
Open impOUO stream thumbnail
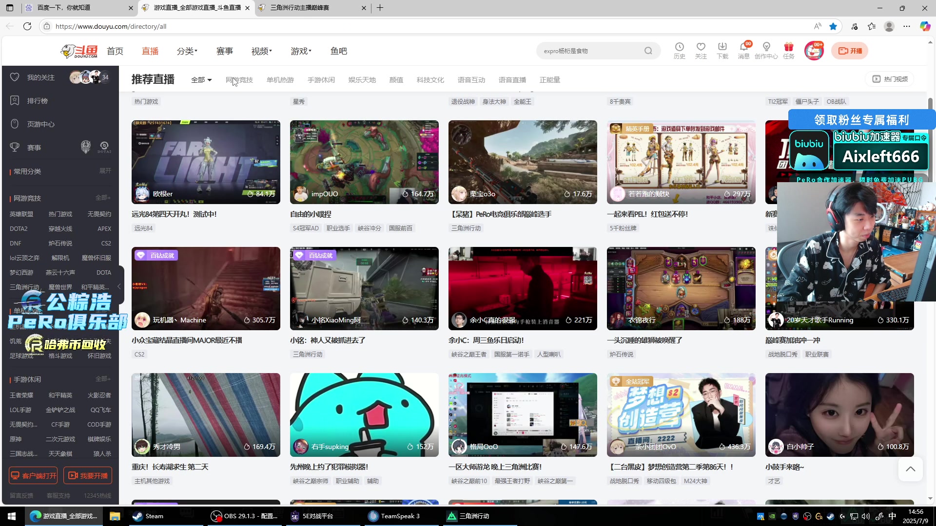364,162
